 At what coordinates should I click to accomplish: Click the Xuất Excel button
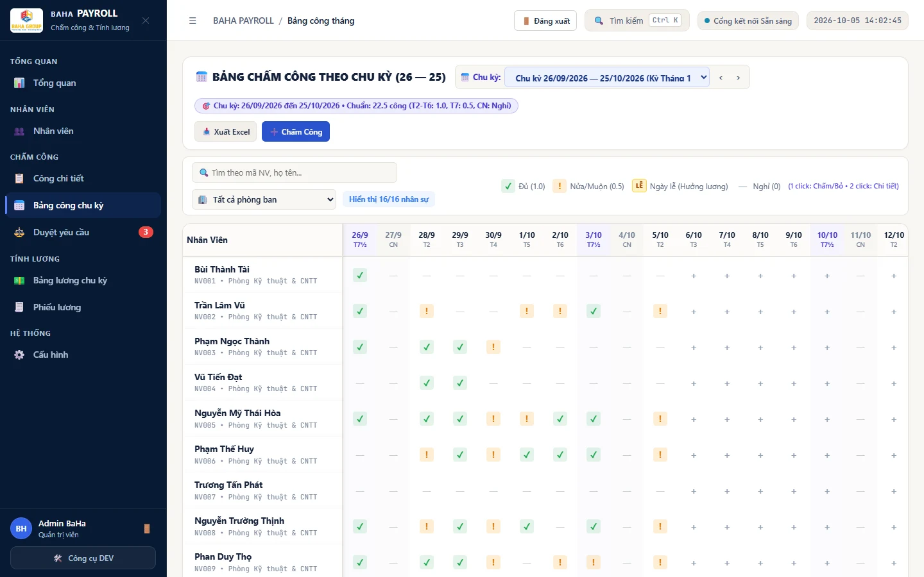point(226,131)
